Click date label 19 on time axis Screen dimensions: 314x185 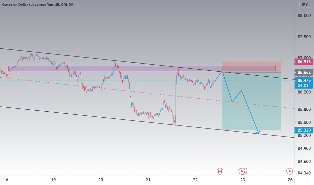[x=53, y=180]
